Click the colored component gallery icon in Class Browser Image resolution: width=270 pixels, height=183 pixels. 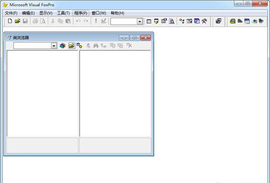[x=62, y=46]
